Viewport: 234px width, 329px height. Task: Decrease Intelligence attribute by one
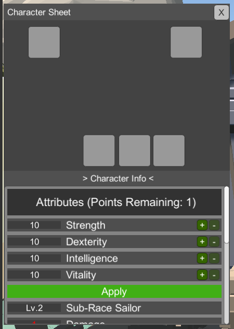tap(214, 258)
